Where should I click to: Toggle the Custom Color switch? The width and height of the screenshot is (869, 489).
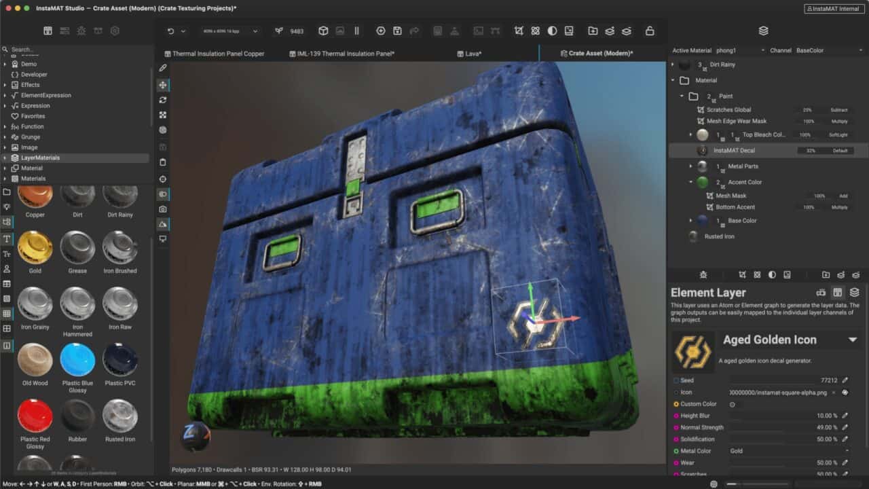coord(733,404)
